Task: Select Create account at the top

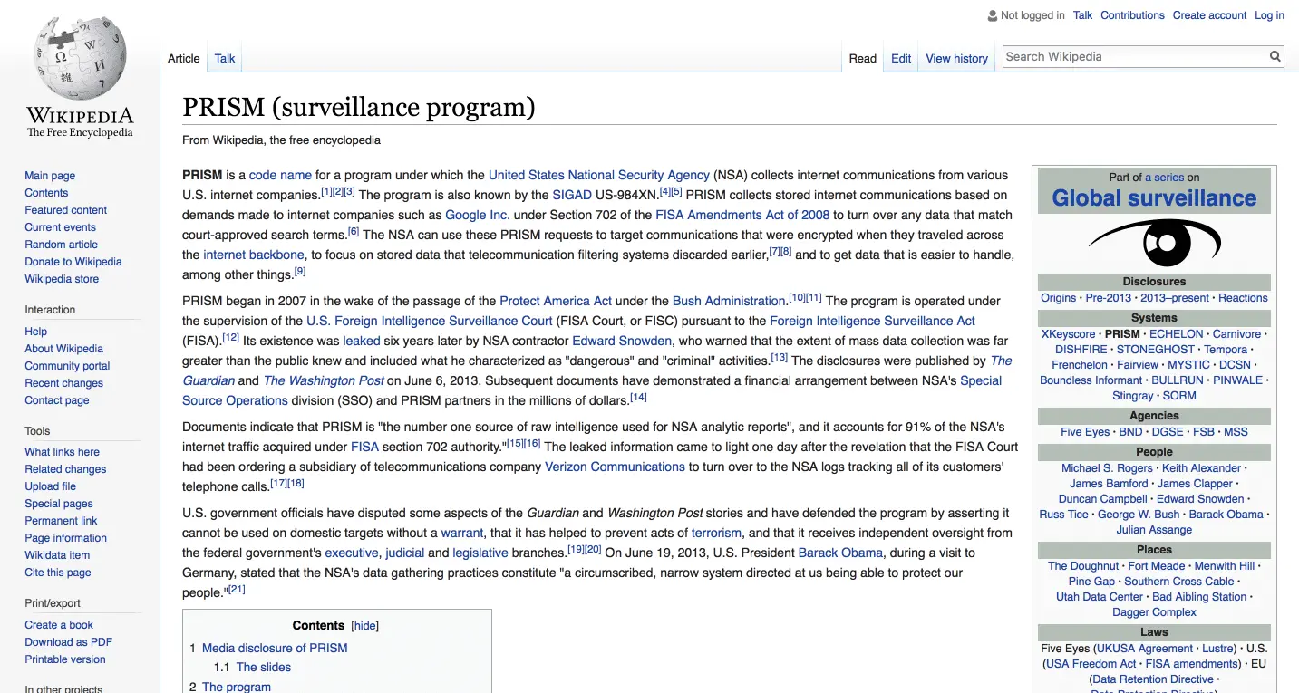Action: (1209, 15)
